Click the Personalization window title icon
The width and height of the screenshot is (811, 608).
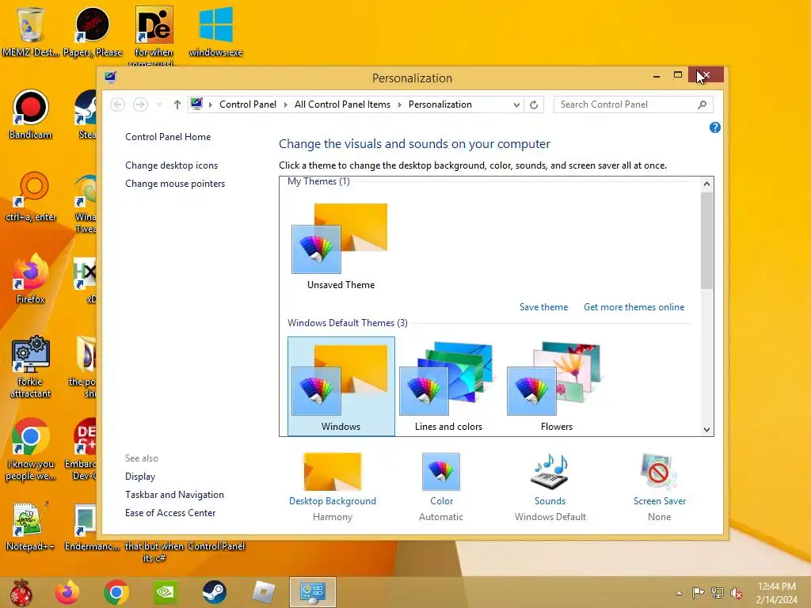coord(110,78)
